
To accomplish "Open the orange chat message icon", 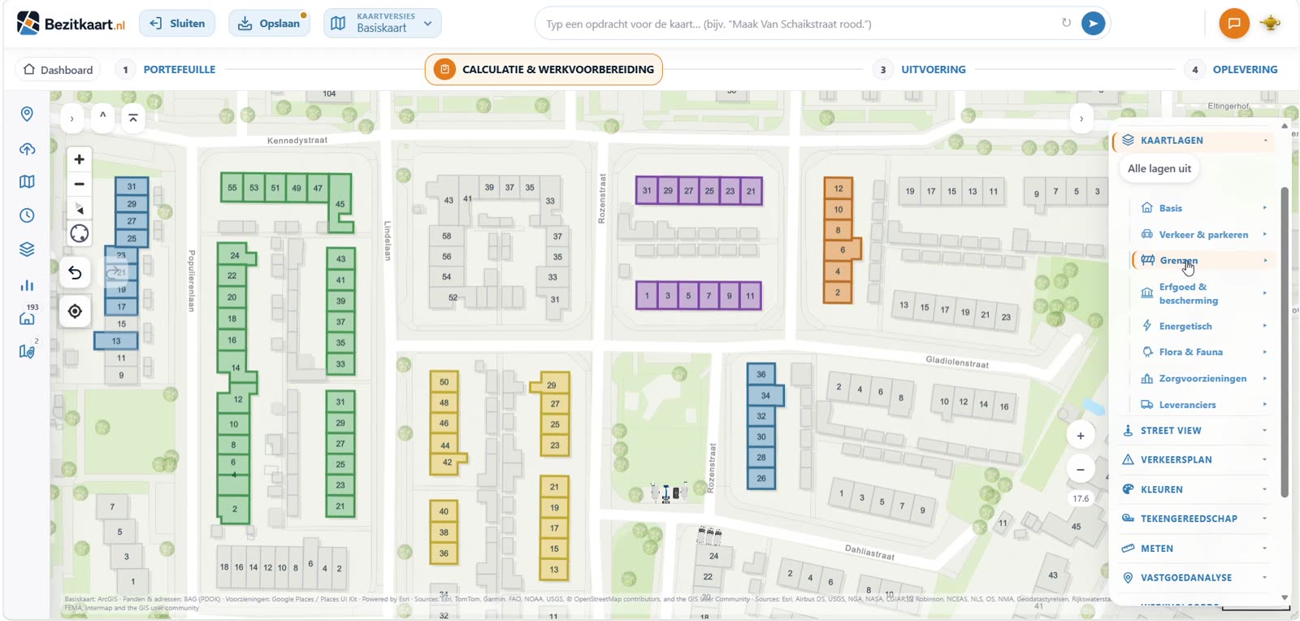I will 1233,24.
